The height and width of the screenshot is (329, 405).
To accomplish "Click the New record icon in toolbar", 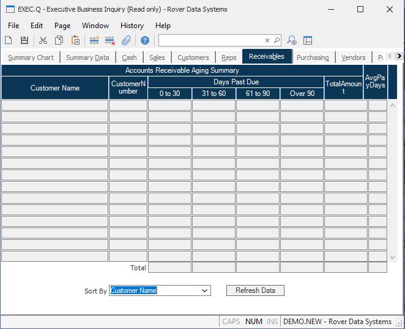I will pos(9,40).
